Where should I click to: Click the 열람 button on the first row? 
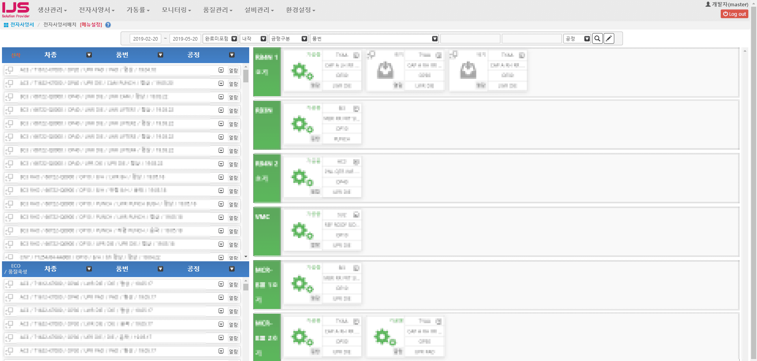coord(233,70)
